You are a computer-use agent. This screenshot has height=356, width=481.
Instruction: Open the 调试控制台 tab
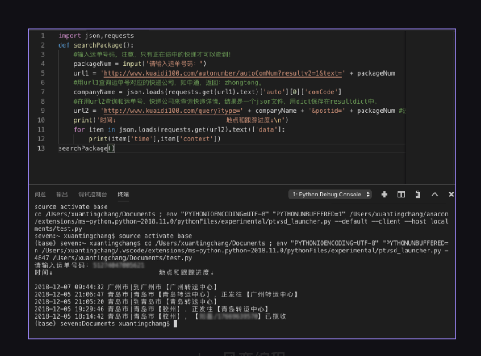click(x=93, y=194)
